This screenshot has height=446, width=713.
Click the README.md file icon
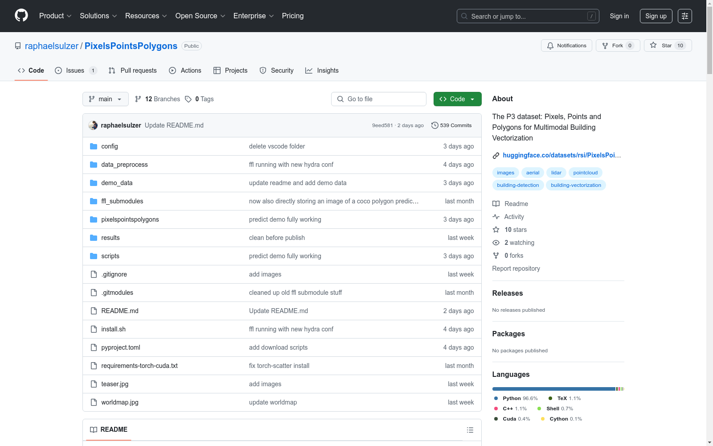point(94,311)
